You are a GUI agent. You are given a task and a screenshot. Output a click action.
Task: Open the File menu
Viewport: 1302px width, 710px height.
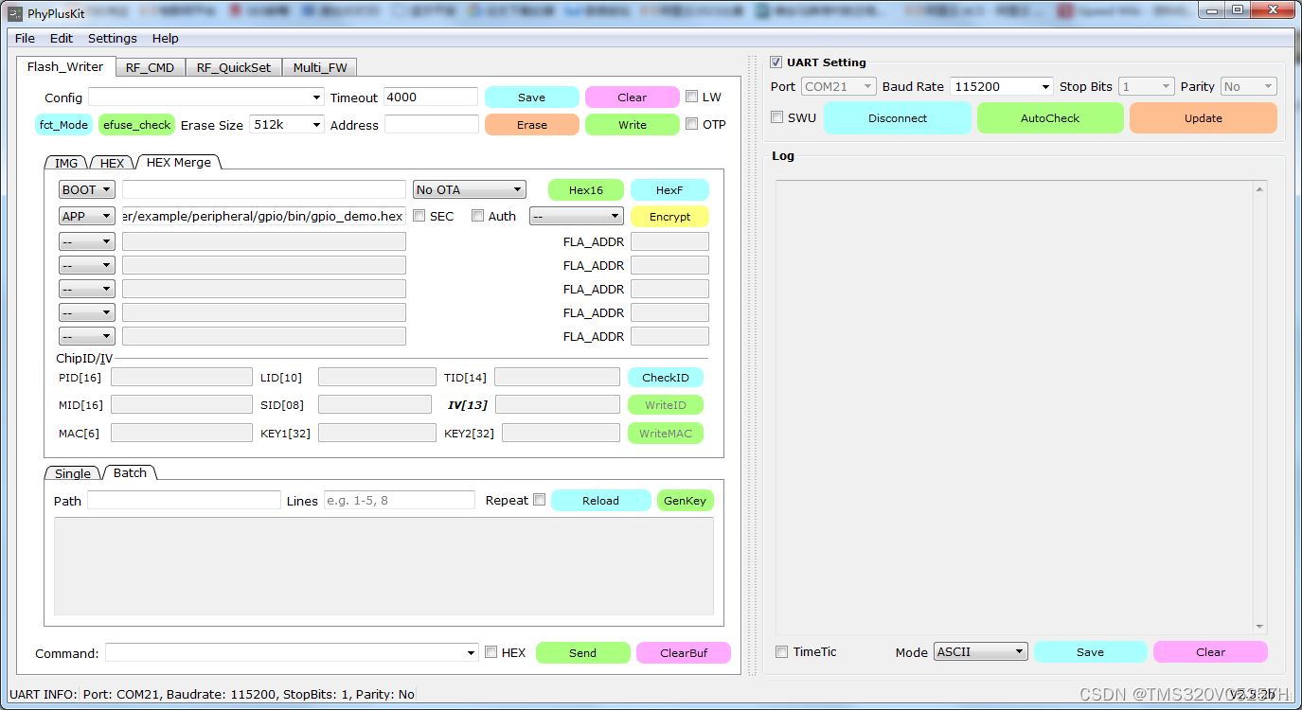point(25,39)
